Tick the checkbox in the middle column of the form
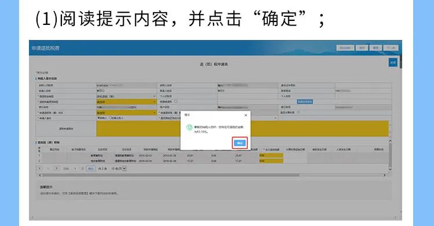The width and height of the screenshot is (434, 226). [x=176, y=101]
